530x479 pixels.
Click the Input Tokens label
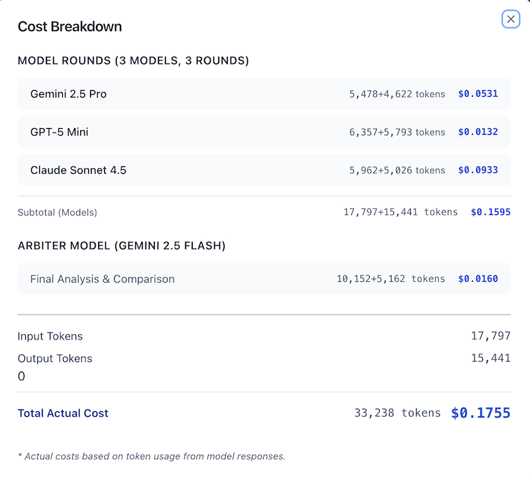[x=50, y=336]
